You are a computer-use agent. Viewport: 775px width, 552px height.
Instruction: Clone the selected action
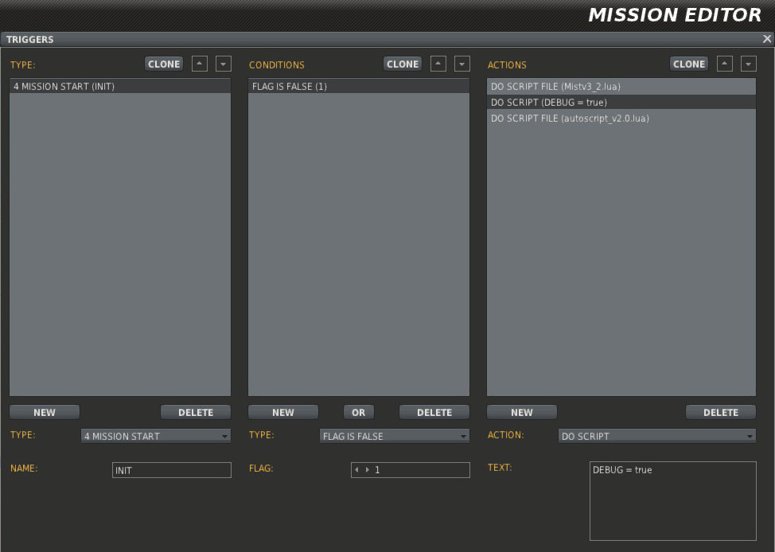point(689,64)
